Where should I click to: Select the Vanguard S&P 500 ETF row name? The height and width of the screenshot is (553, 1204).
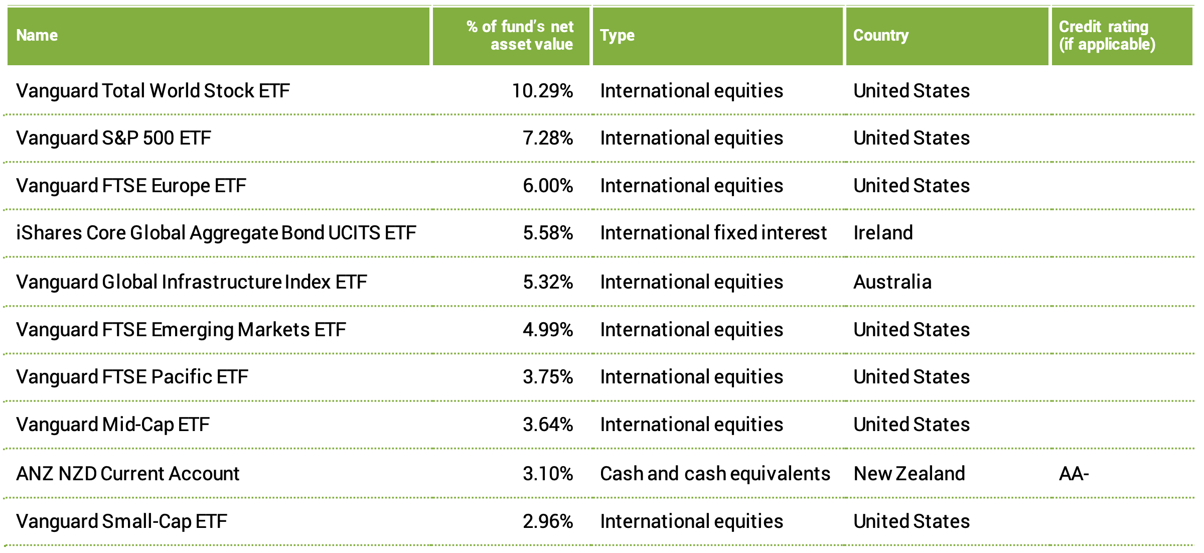point(113,138)
